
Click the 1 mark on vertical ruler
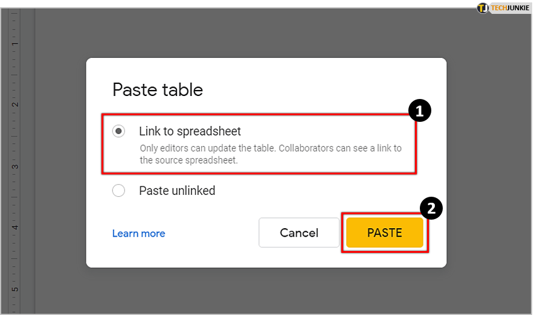[x=14, y=44]
